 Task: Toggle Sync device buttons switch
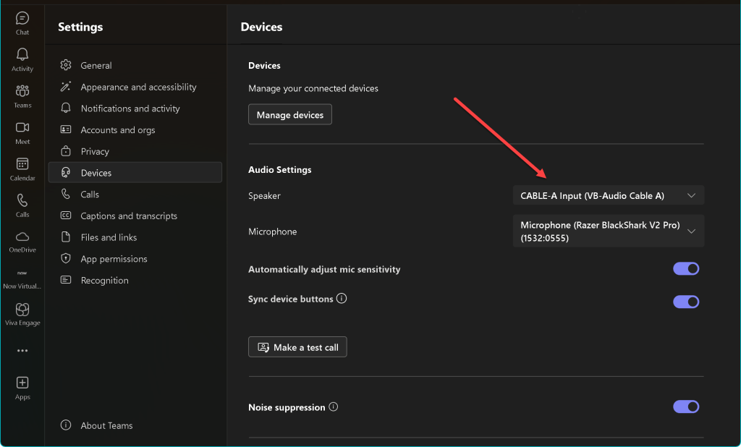pyautogui.click(x=686, y=302)
